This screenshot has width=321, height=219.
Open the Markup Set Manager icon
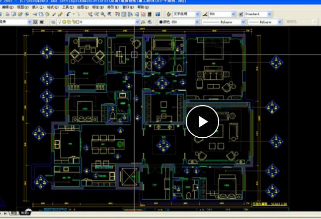tap(143, 14)
